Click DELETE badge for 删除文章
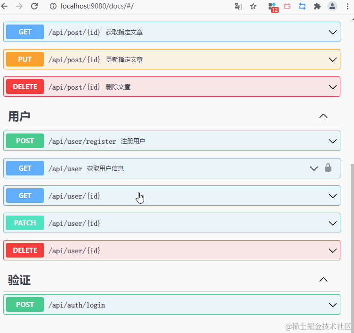354x333 pixels. click(25, 87)
